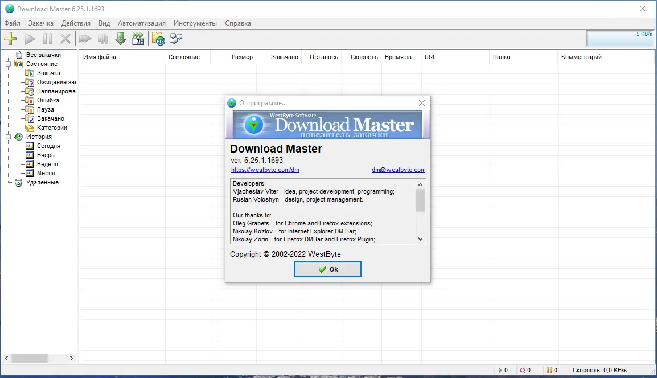Click Ok in the About dialog
The width and height of the screenshot is (657, 378).
tap(328, 269)
